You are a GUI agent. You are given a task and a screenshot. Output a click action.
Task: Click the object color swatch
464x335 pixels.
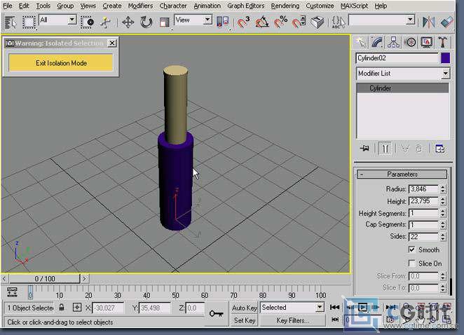click(x=445, y=58)
